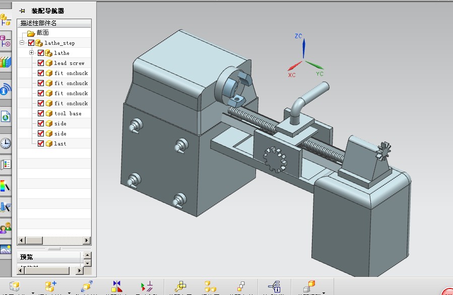Open dropdown arrow beside Exploded Views icon

click(x=324, y=292)
